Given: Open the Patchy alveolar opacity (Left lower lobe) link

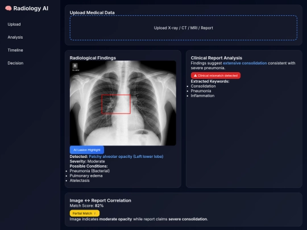Looking at the screenshot, I should click(x=126, y=157).
